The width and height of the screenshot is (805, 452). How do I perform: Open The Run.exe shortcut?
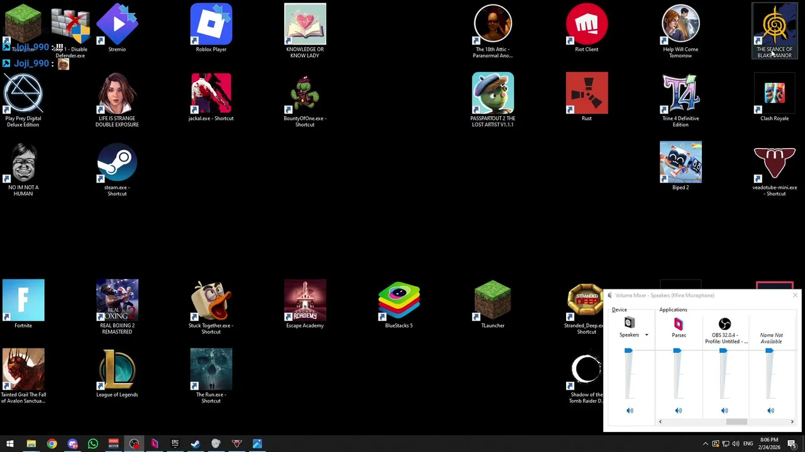[x=211, y=376]
